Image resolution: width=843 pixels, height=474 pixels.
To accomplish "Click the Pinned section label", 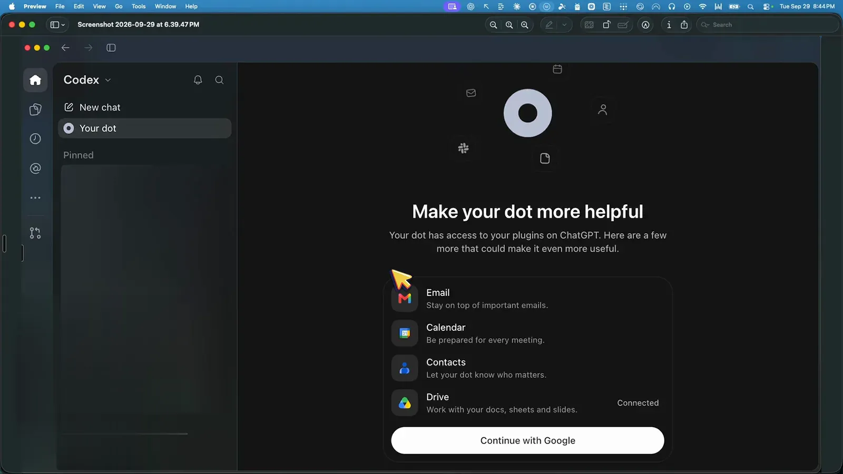I will pyautogui.click(x=79, y=155).
